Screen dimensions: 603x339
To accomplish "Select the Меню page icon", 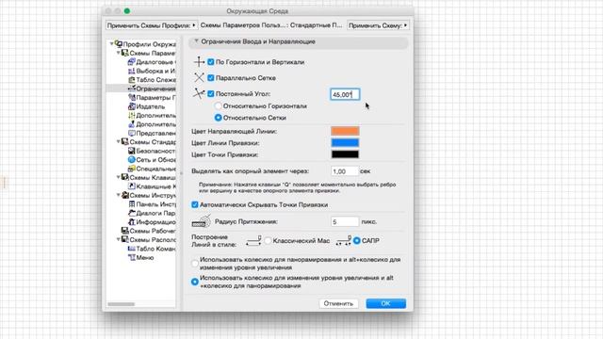I will [x=131, y=257].
